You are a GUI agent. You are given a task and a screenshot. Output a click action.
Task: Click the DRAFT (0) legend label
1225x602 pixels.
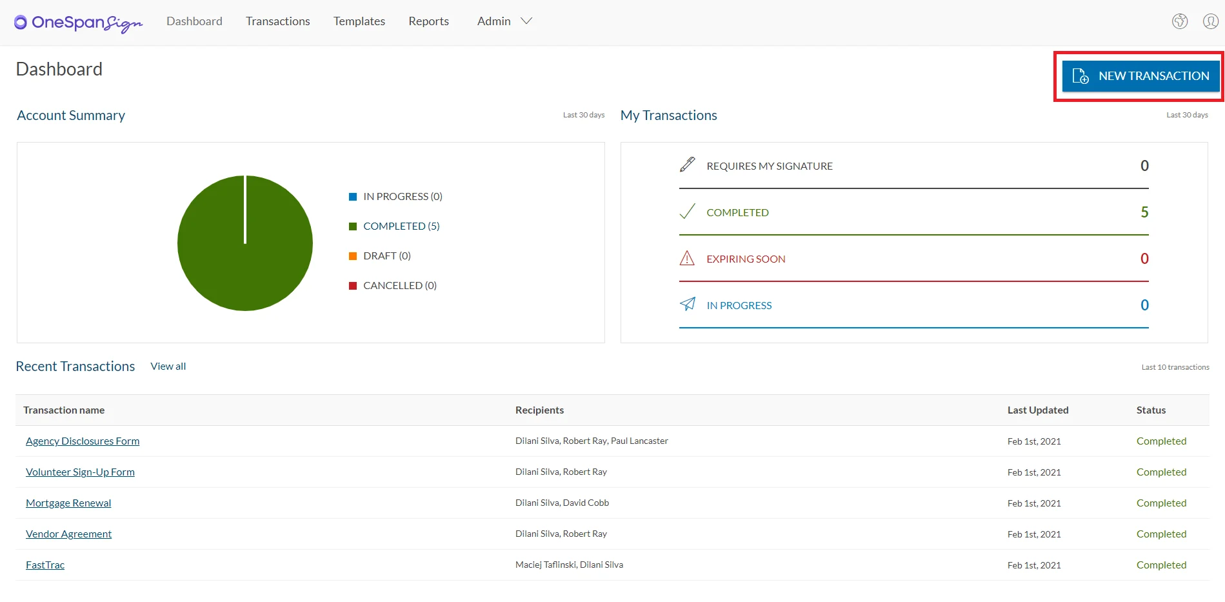coord(387,256)
